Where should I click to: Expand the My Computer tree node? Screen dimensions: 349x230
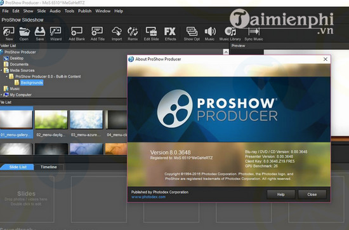tap(1, 95)
